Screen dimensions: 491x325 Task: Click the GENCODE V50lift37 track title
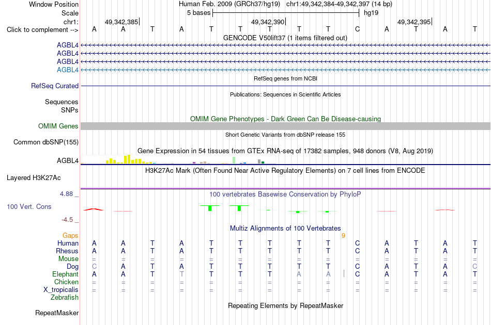(285, 38)
